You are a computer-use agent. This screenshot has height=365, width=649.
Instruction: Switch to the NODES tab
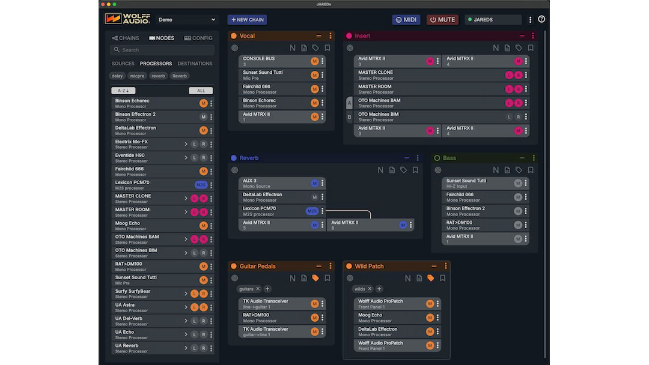click(162, 38)
